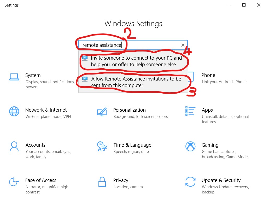The height and width of the screenshot is (206, 263).
Task: Select the Ease of Access icon
Action: click(x=14, y=181)
